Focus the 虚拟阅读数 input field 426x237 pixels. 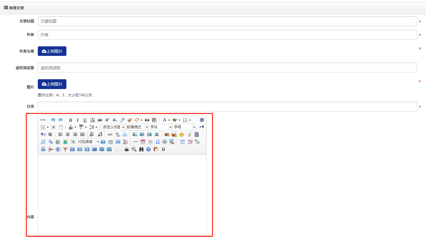click(227, 68)
